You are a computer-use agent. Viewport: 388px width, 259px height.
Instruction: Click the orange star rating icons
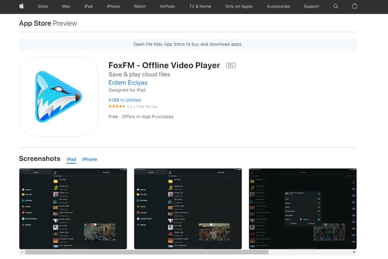tap(117, 107)
